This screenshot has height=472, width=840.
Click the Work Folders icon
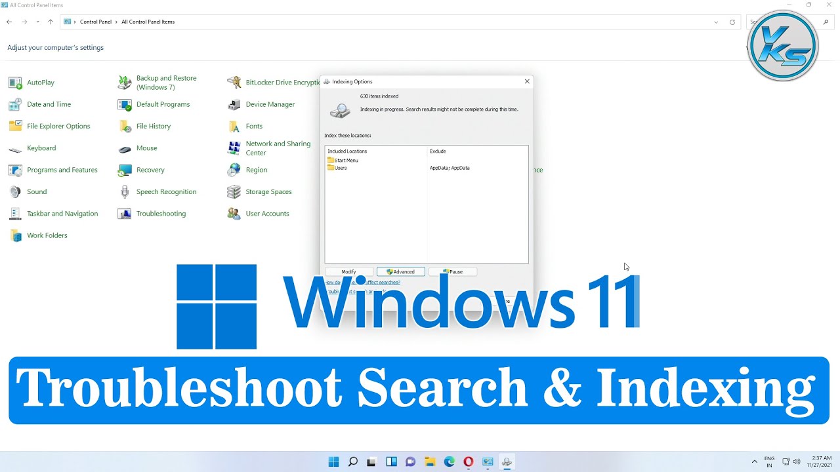15,235
